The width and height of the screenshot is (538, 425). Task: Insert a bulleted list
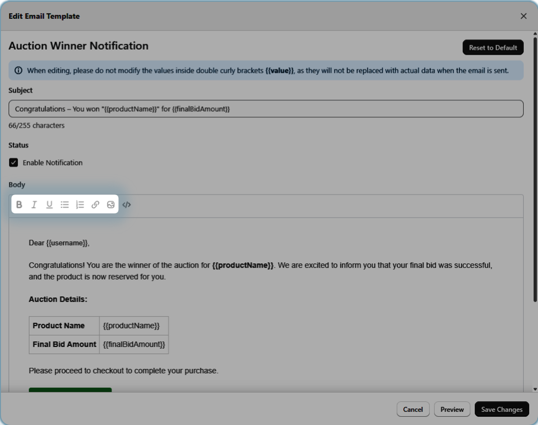(x=65, y=205)
